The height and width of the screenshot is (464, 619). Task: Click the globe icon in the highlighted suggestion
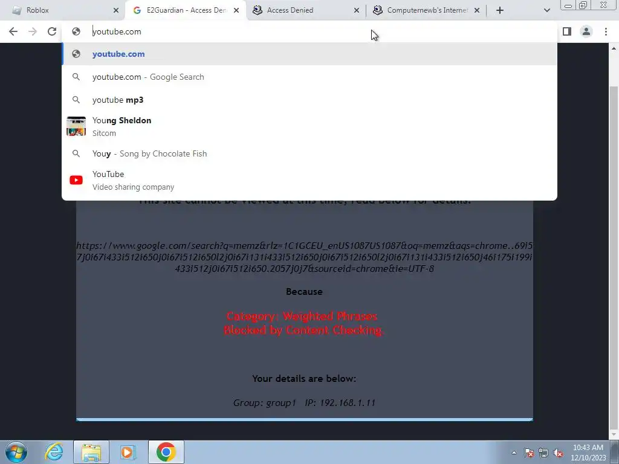coord(76,54)
